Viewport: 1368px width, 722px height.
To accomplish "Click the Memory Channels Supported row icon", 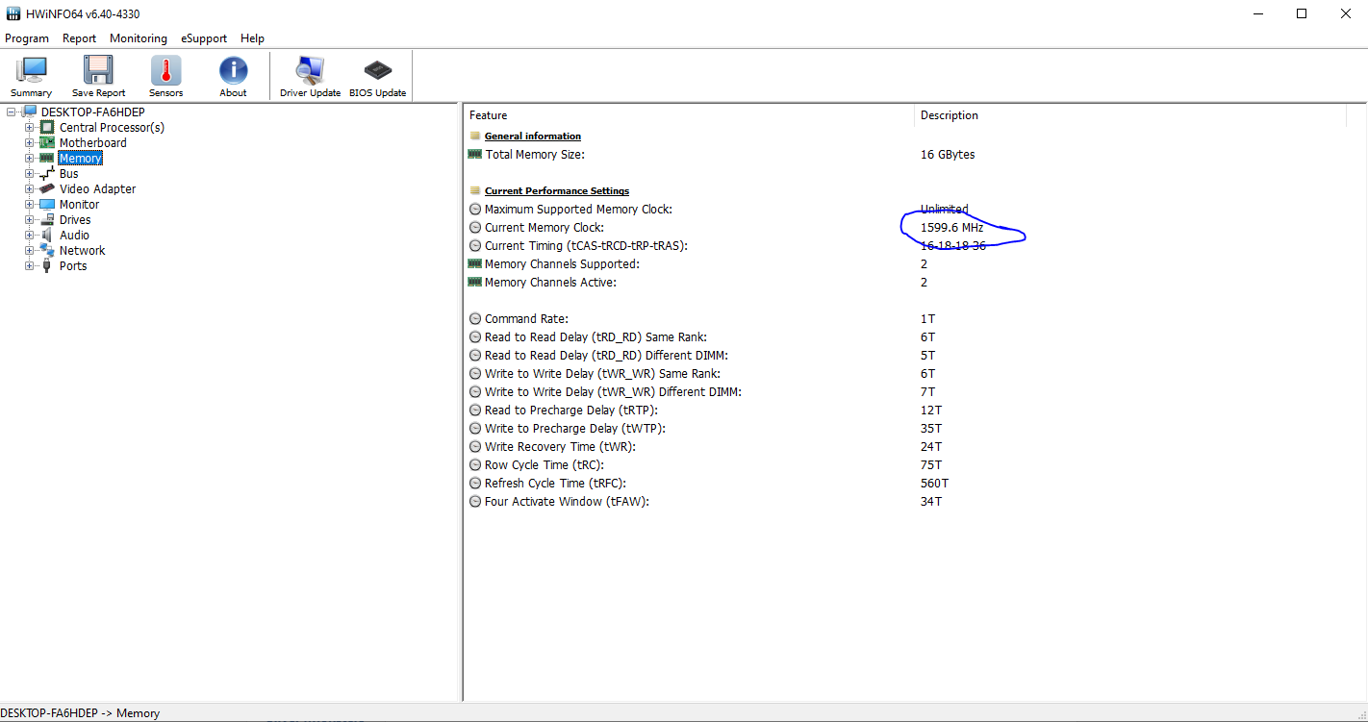I will pyautogui.click(x=474, y=263).
